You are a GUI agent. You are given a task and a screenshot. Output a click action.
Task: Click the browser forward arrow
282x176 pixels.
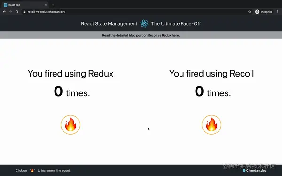(x=10, y=12)
